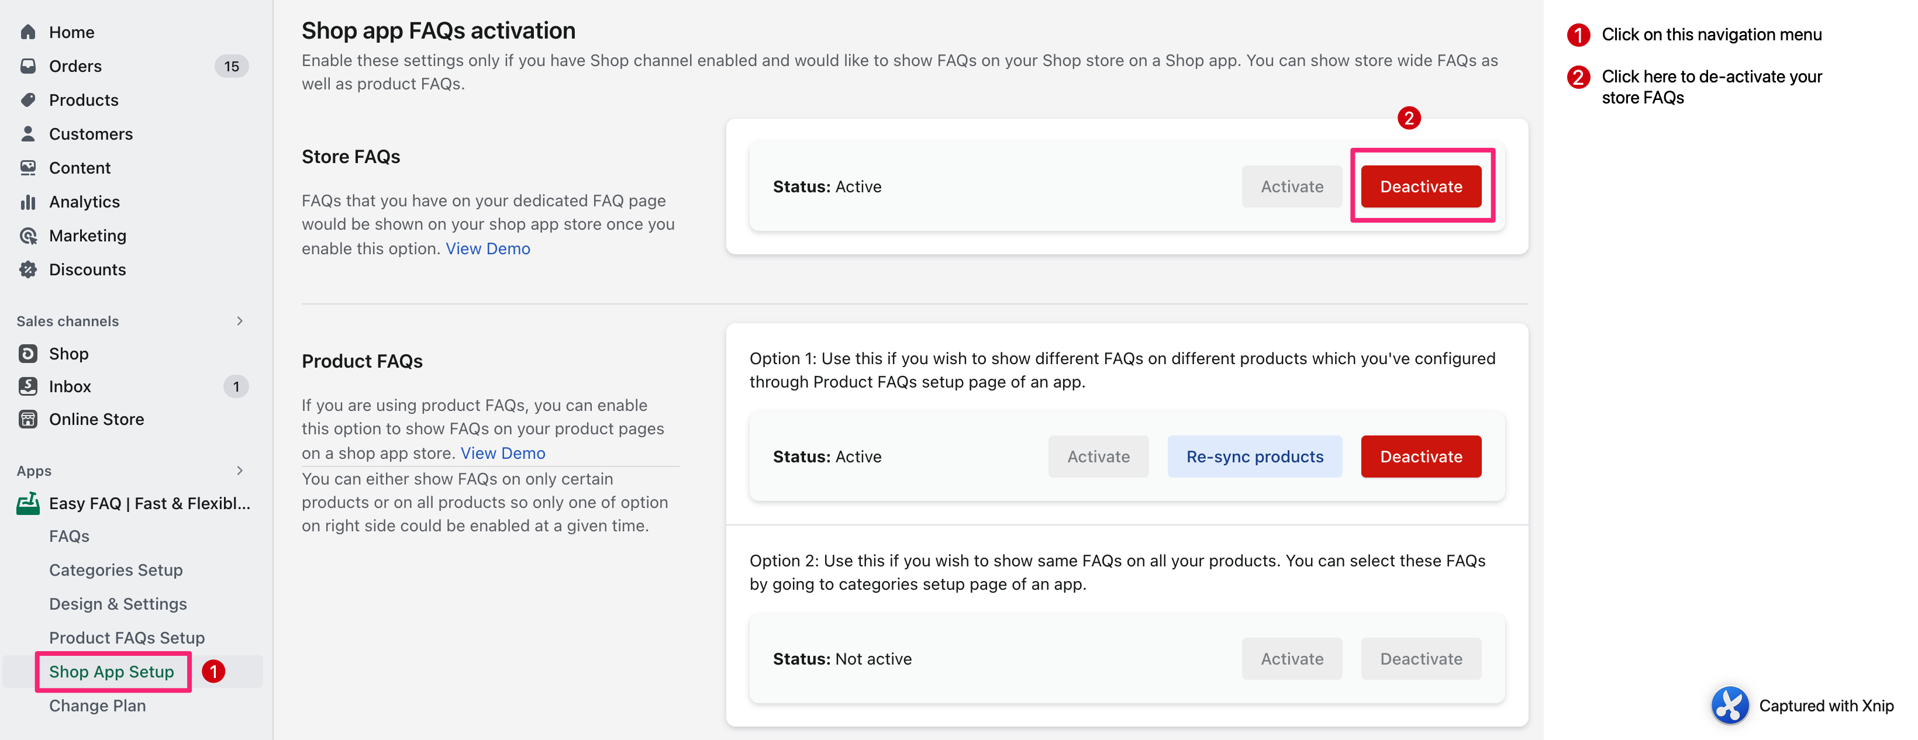Click the Orders count badge 15

pos(232,66)
